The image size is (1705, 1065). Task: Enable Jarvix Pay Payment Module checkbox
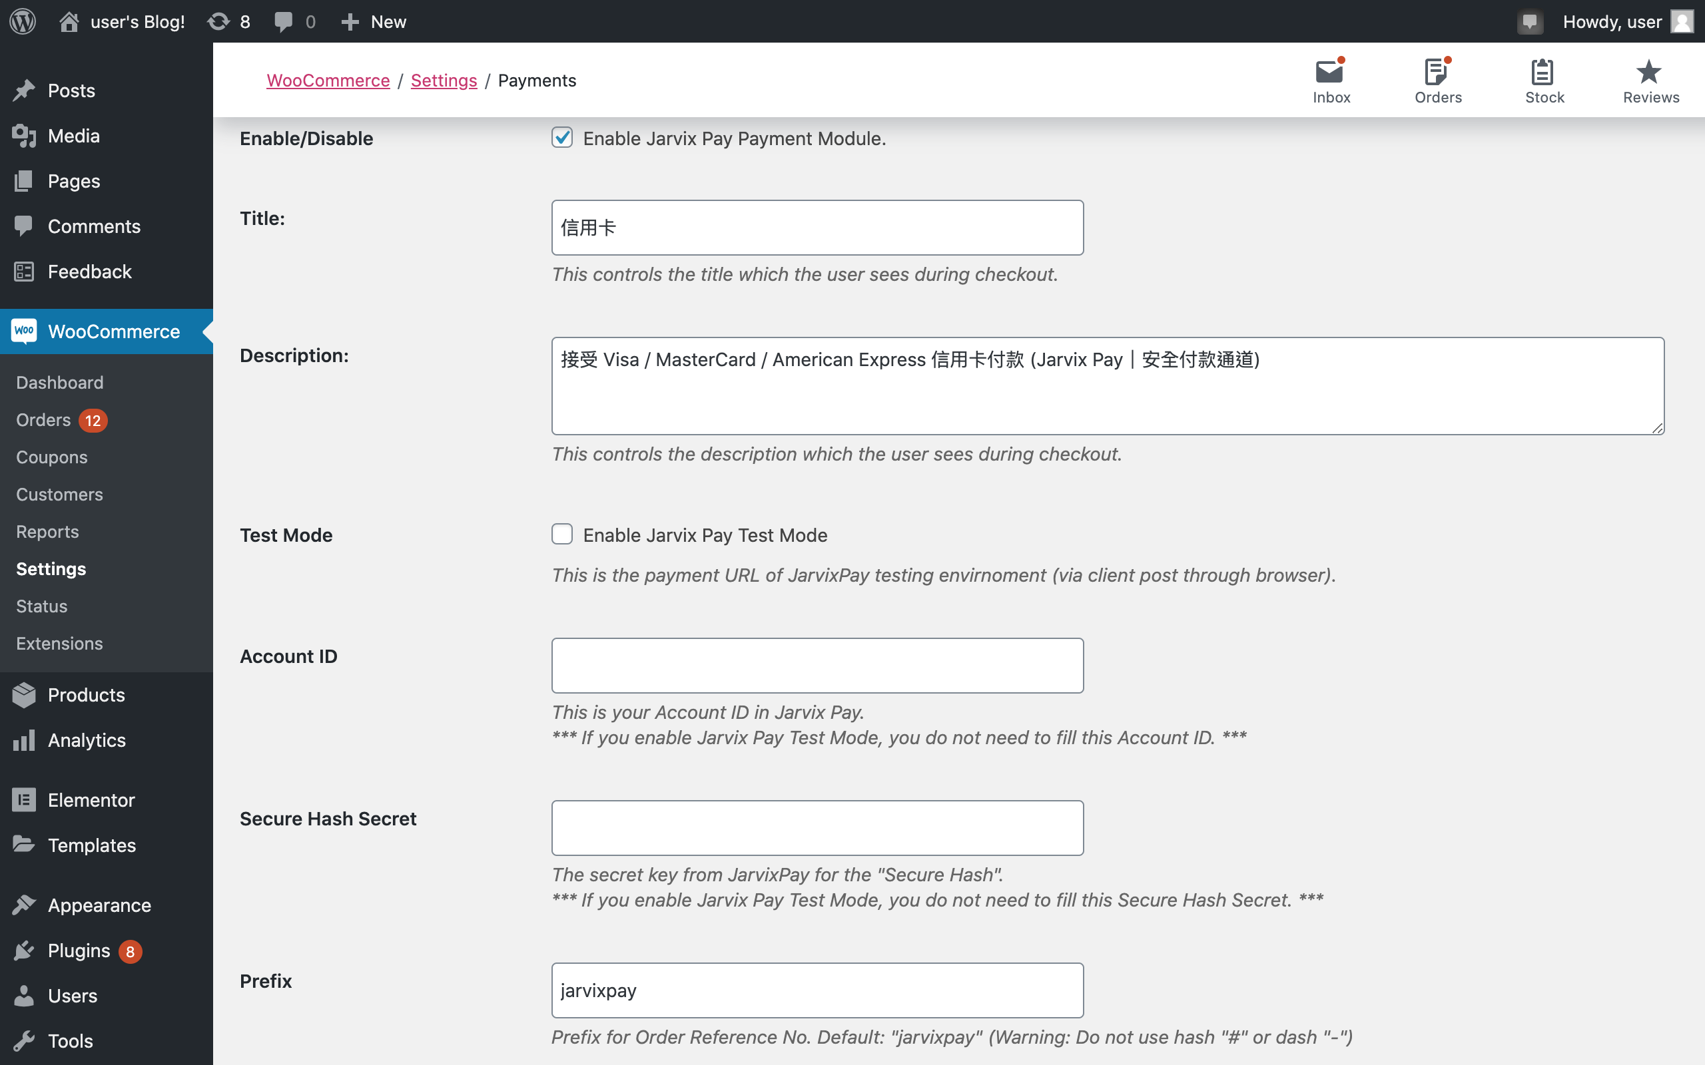[563, 137]
